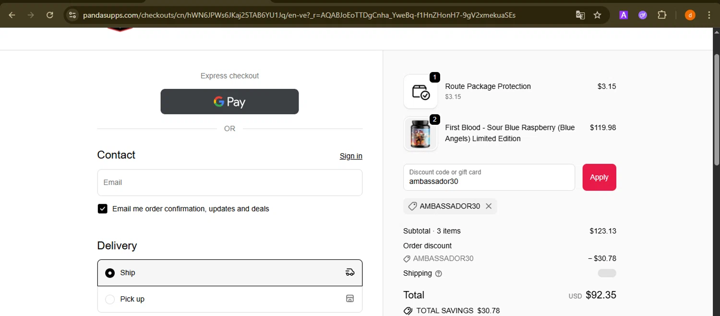Click the Route Package Protection thumbnail

click(x=420, y=91)
